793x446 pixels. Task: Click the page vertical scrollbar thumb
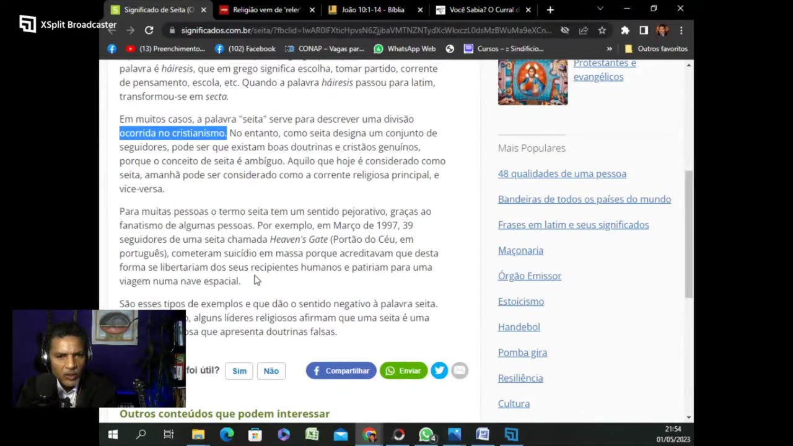pos(689,234)
